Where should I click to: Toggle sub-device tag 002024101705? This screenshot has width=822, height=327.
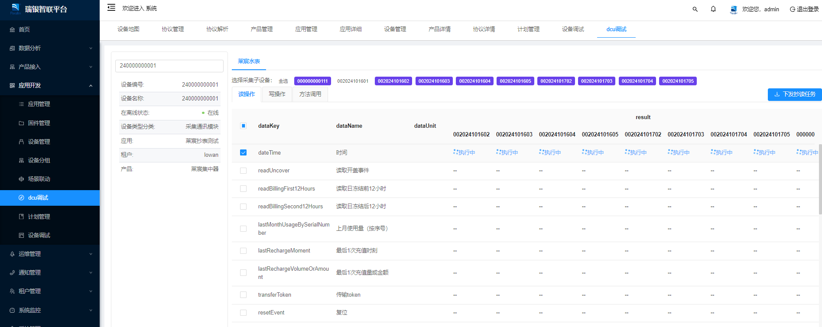point(678,81)
